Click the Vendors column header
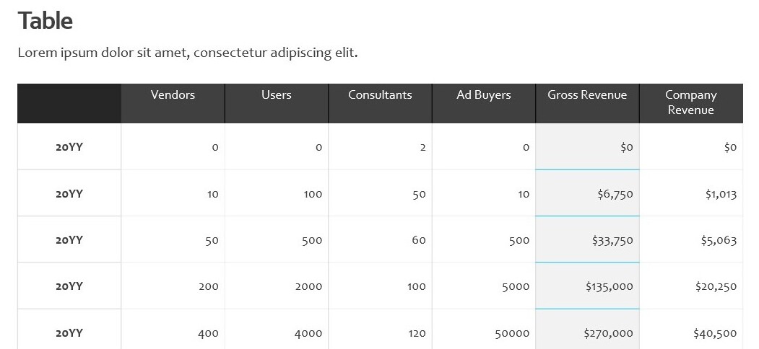Screen dimensions: 759x349 (x=173, y=95)
